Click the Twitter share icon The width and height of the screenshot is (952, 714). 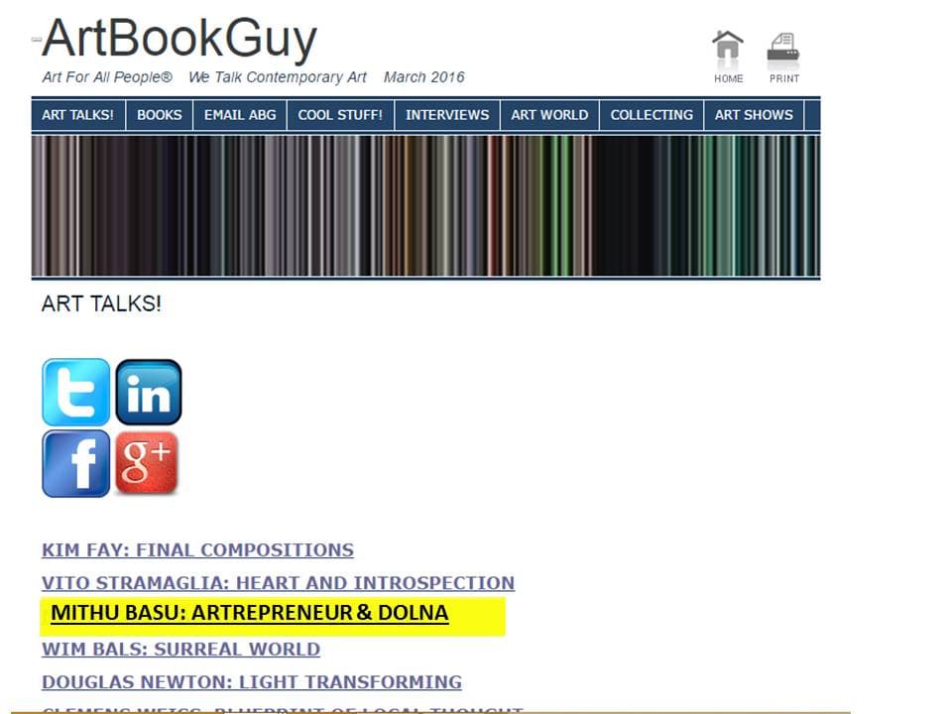point(76,393)
